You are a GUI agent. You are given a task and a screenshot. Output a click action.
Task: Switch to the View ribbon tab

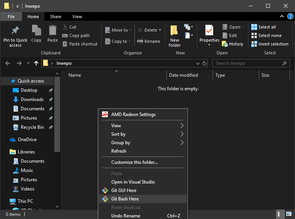click(x=77, y=17)
